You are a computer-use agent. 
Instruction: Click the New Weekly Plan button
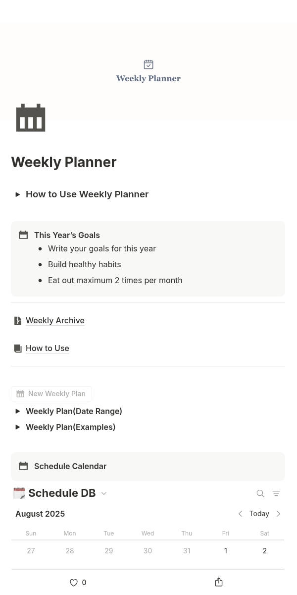51,394
